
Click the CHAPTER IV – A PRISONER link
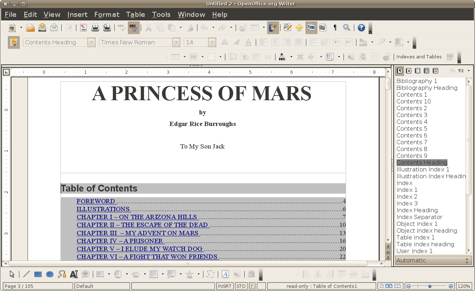pos(119,241)
